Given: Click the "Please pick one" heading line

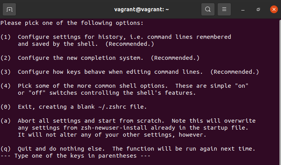Looking at the screenshot, I should (72, 23).
